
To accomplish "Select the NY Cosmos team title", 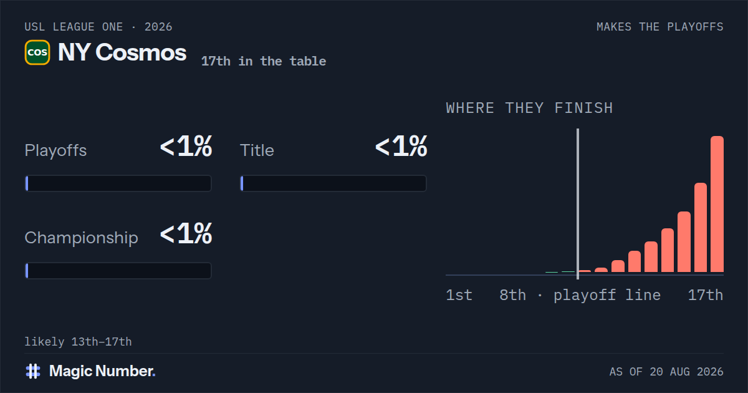I will pyautogui.click(x=122, y=52).
